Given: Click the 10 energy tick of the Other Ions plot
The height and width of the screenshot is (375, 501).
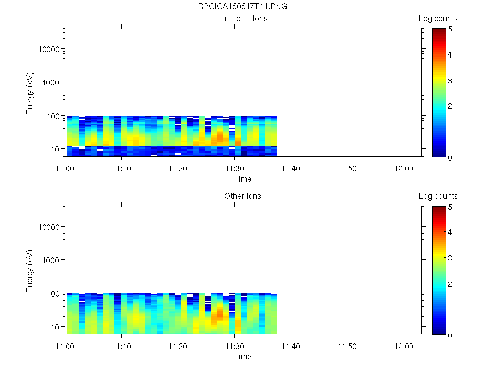Looking at the screenshot, I should (55, 327).
